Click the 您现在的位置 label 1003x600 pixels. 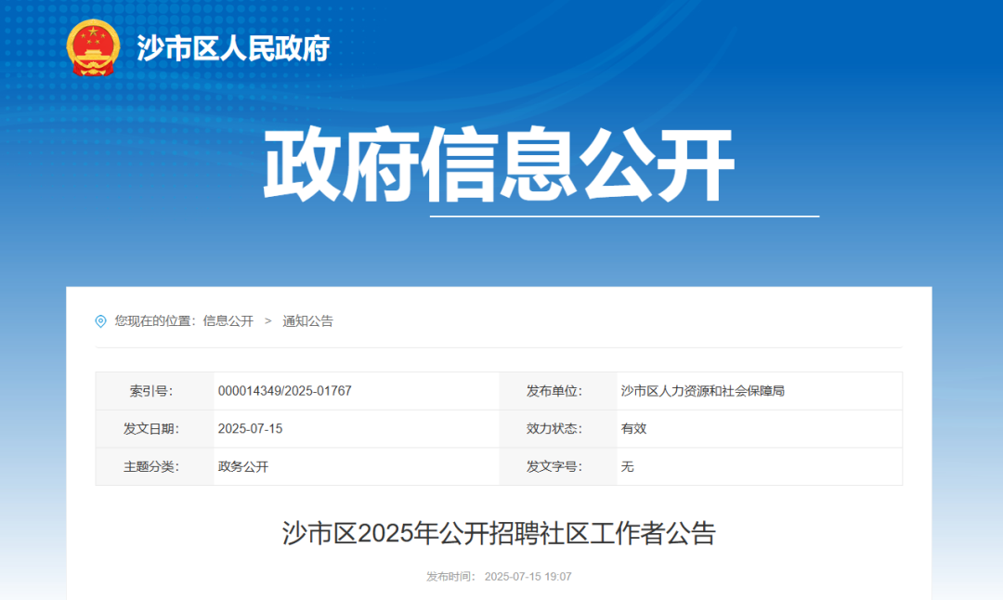tap(155, 321)
